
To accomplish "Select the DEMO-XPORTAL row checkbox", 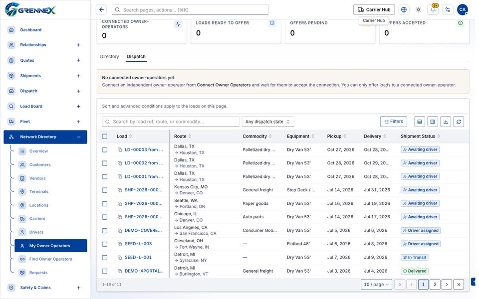I will click(104, 271).
